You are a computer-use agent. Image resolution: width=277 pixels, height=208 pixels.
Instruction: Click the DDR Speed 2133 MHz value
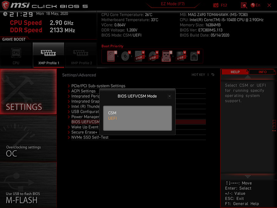click(62, 30)
